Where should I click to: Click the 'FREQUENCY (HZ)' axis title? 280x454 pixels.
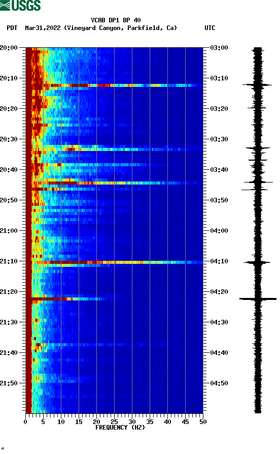pos(120,428)
